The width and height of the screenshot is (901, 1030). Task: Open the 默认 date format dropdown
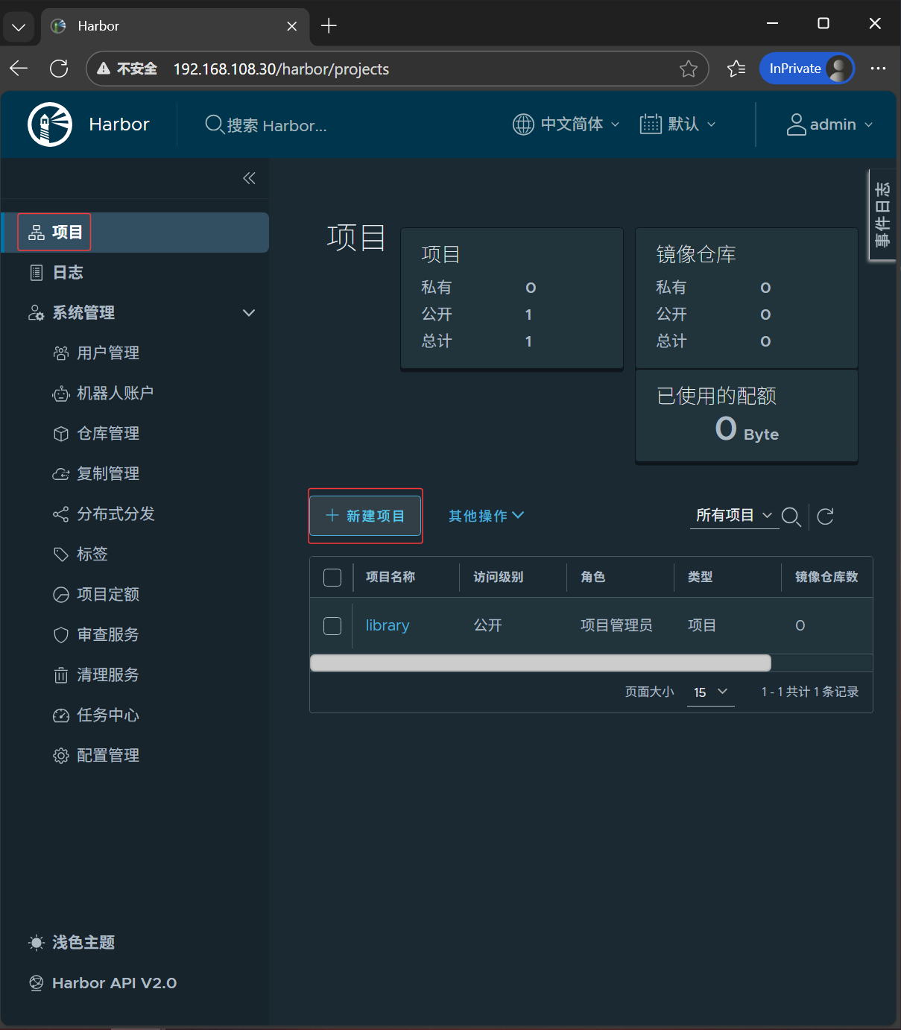coord(677,124)
